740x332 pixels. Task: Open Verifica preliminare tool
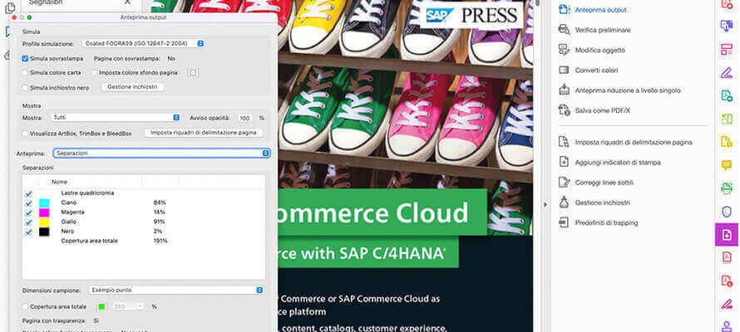point(602,30)
